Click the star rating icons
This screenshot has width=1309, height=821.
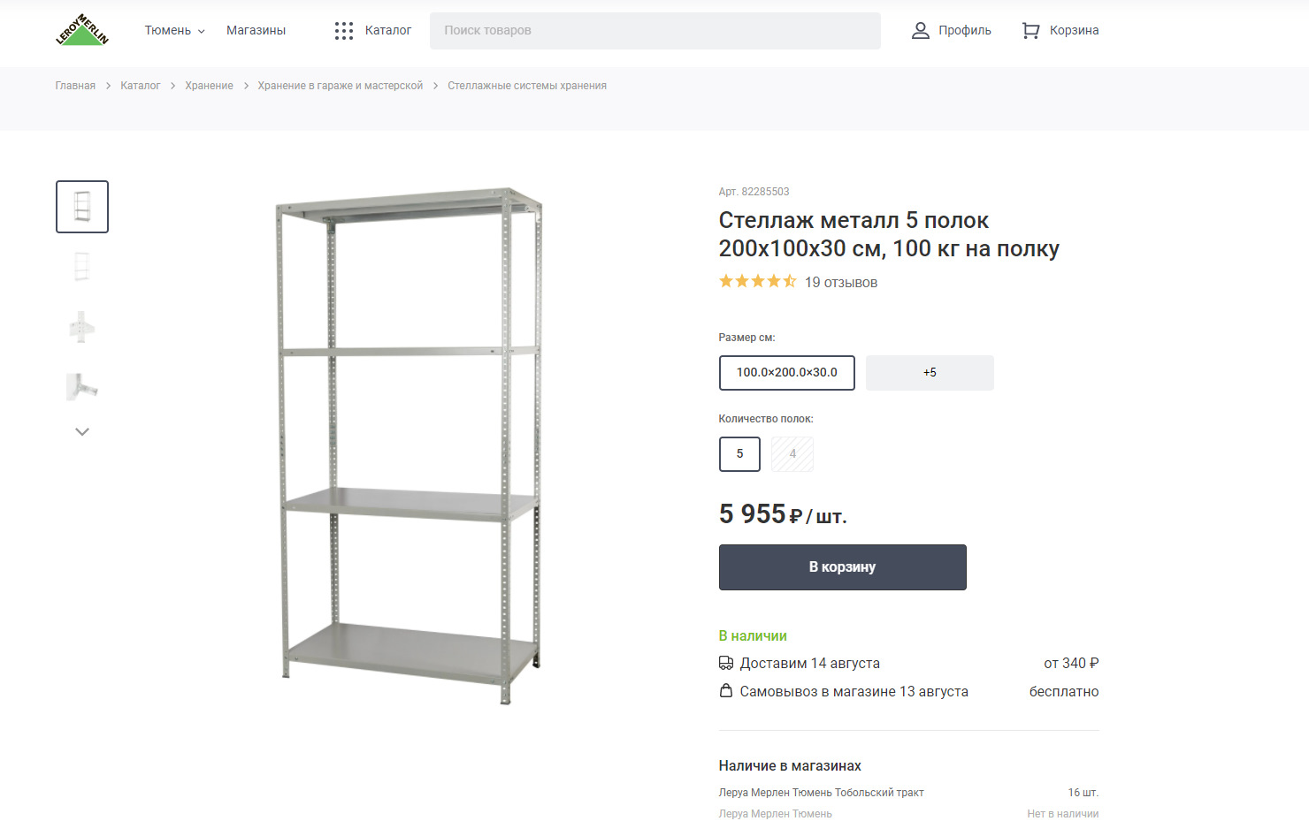[757, 282]
